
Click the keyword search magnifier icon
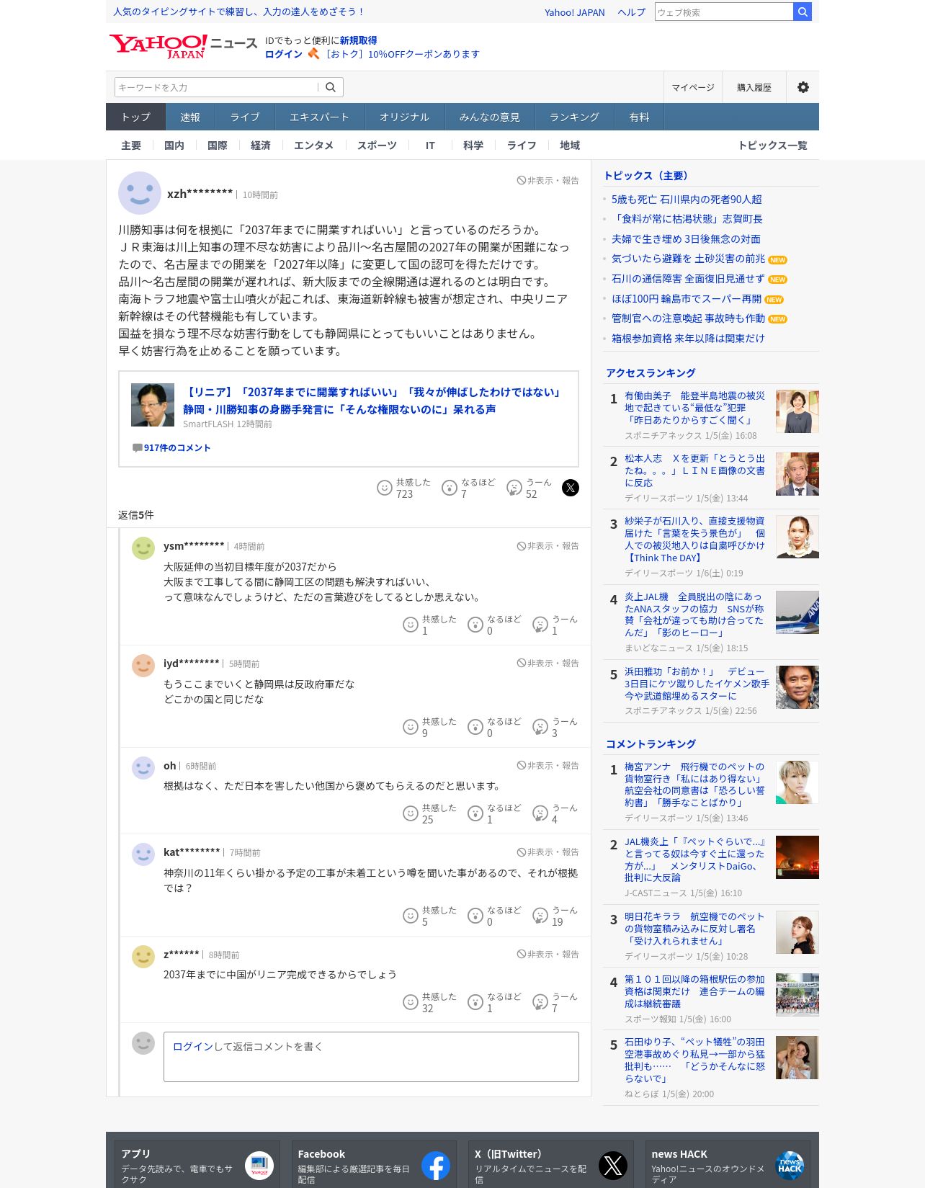coord(331,87)
